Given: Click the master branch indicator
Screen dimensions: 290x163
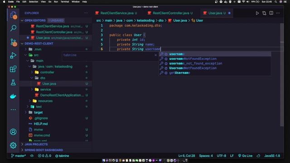Looking at the screenshot, I should [18, 156].
